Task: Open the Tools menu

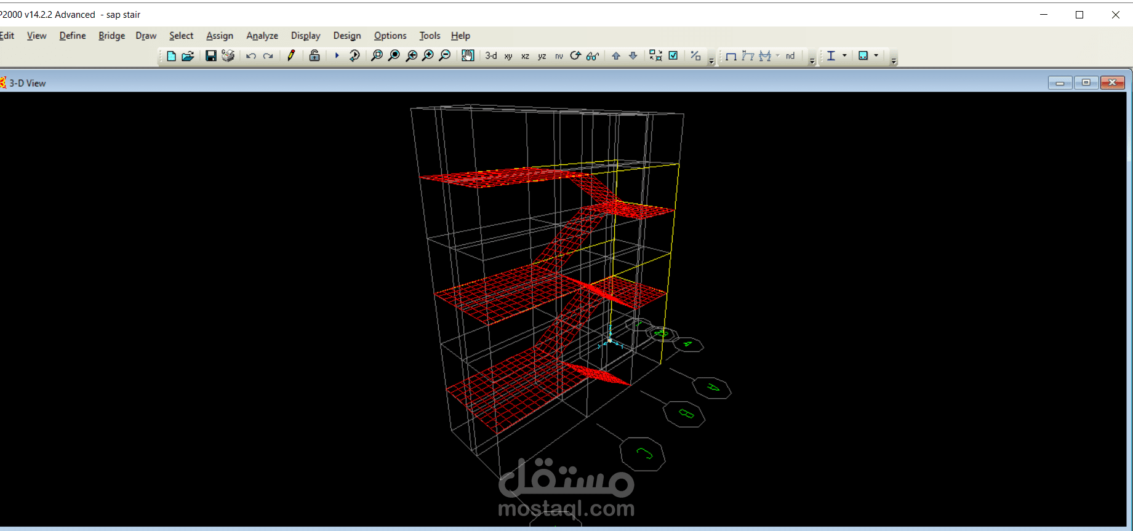Action: tap(430, 36)
